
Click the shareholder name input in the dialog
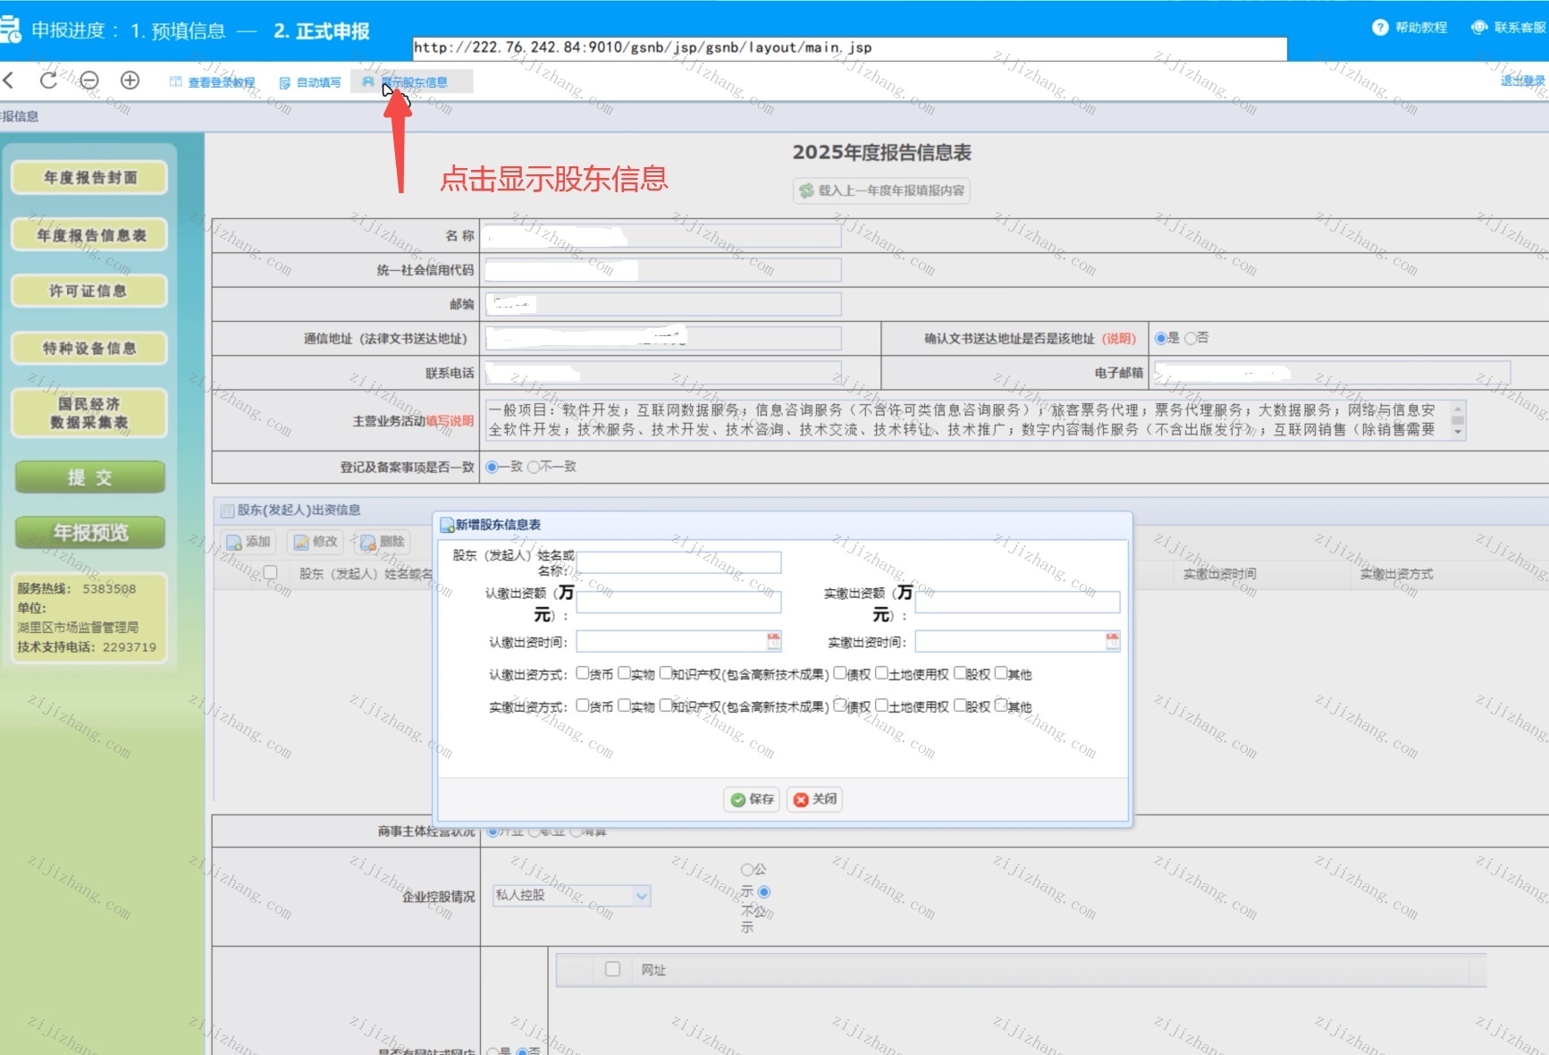679,562
